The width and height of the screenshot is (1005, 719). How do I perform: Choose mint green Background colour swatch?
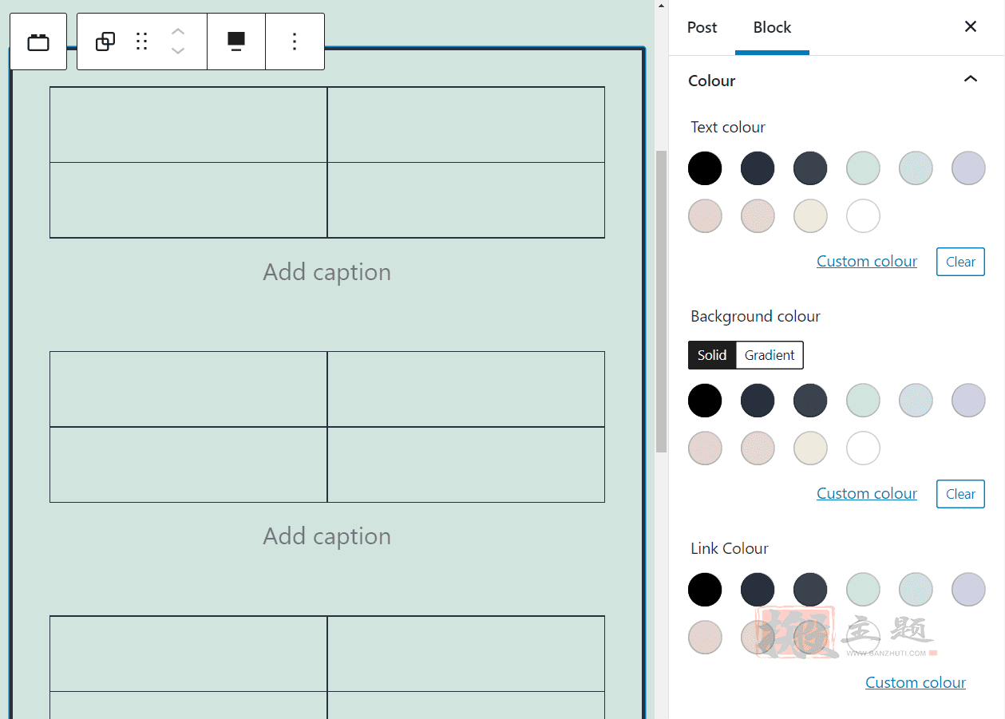(x=863, y=401)
